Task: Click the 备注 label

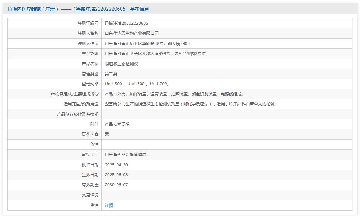Action: (94, 144)
